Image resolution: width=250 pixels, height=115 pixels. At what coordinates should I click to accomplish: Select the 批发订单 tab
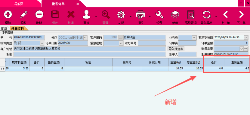(x=58, y=4)
